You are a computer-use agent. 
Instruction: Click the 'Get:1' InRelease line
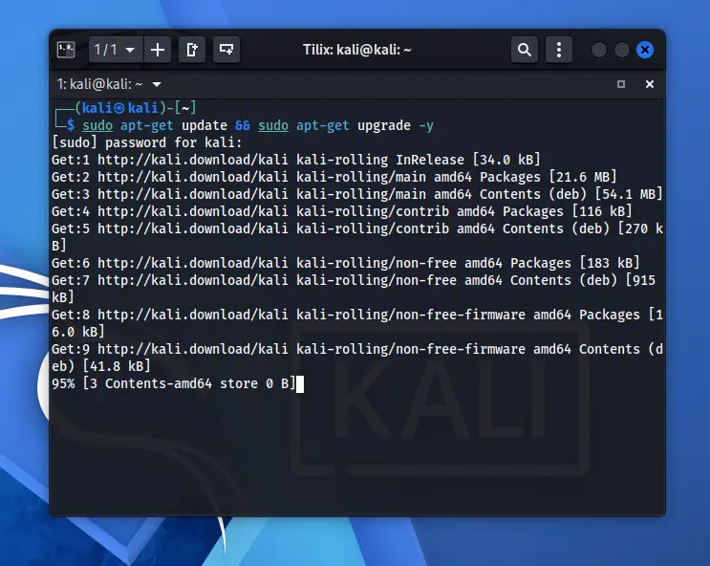click(x=295, y=160)
